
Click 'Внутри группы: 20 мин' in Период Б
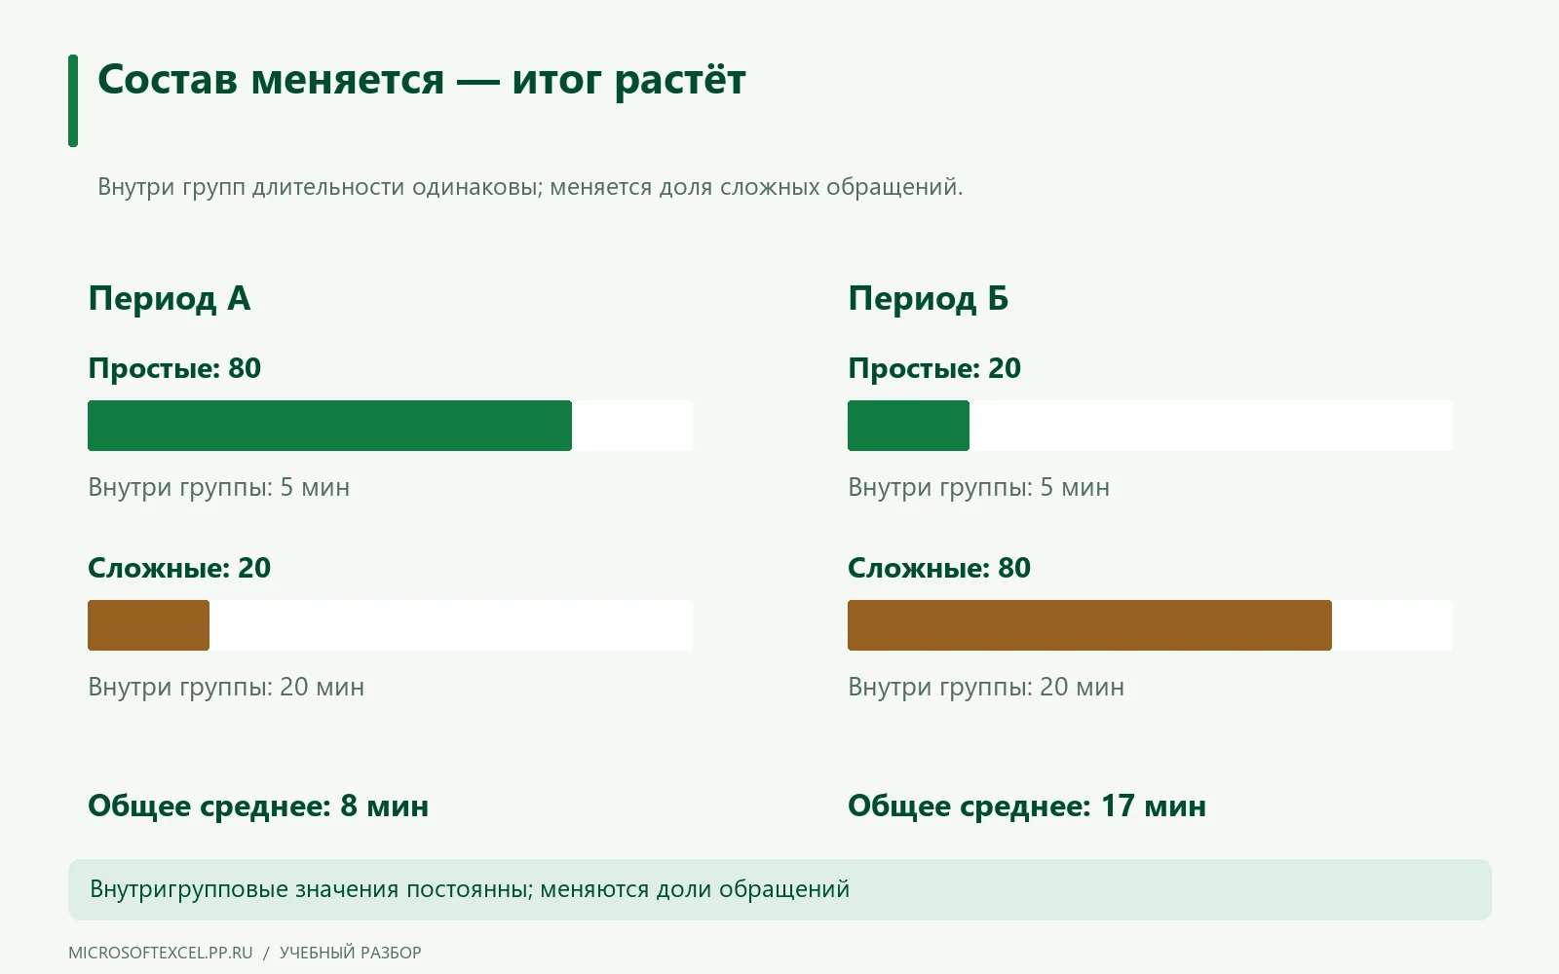pyautogui.click(x=986, y=687)
